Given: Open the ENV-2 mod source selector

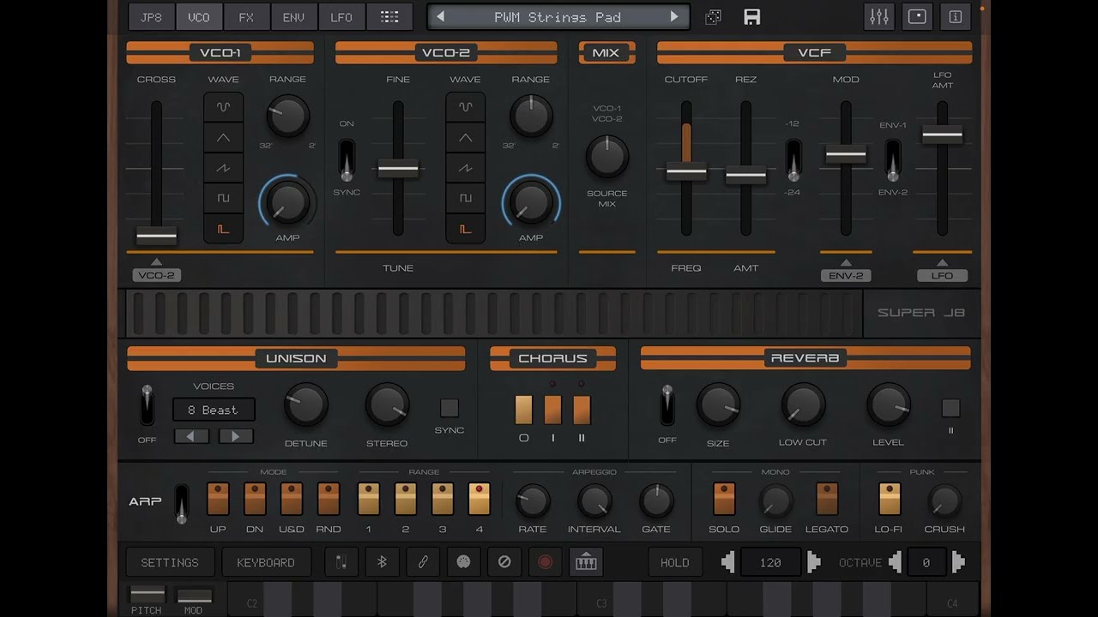Looking at the screenshot, I should (846, 275).
